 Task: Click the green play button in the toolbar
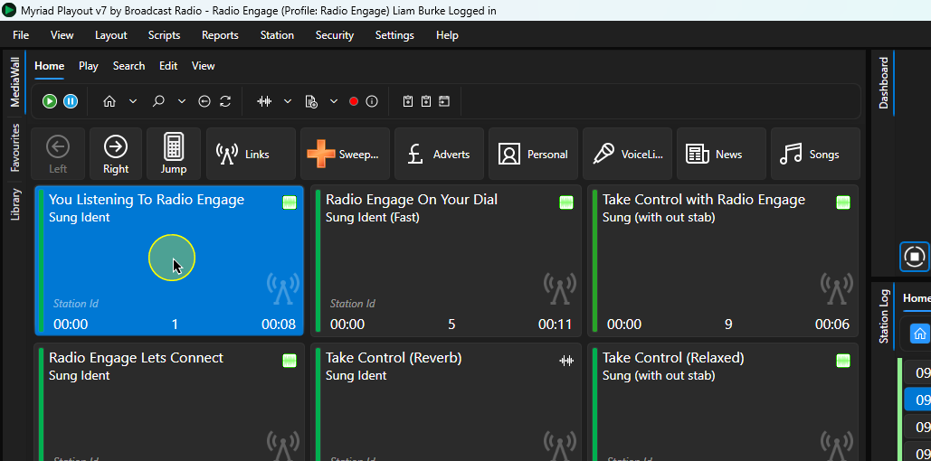(50, 101)
